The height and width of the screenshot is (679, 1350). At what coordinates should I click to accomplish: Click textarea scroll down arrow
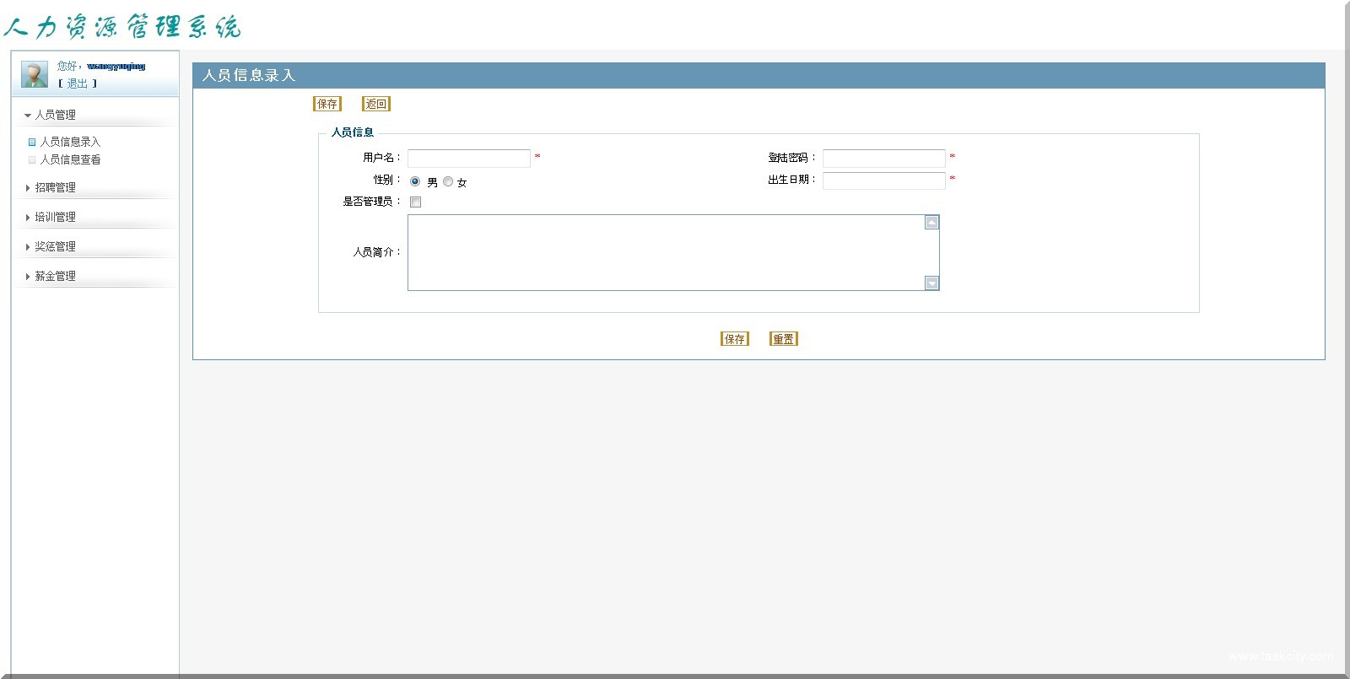931,283
